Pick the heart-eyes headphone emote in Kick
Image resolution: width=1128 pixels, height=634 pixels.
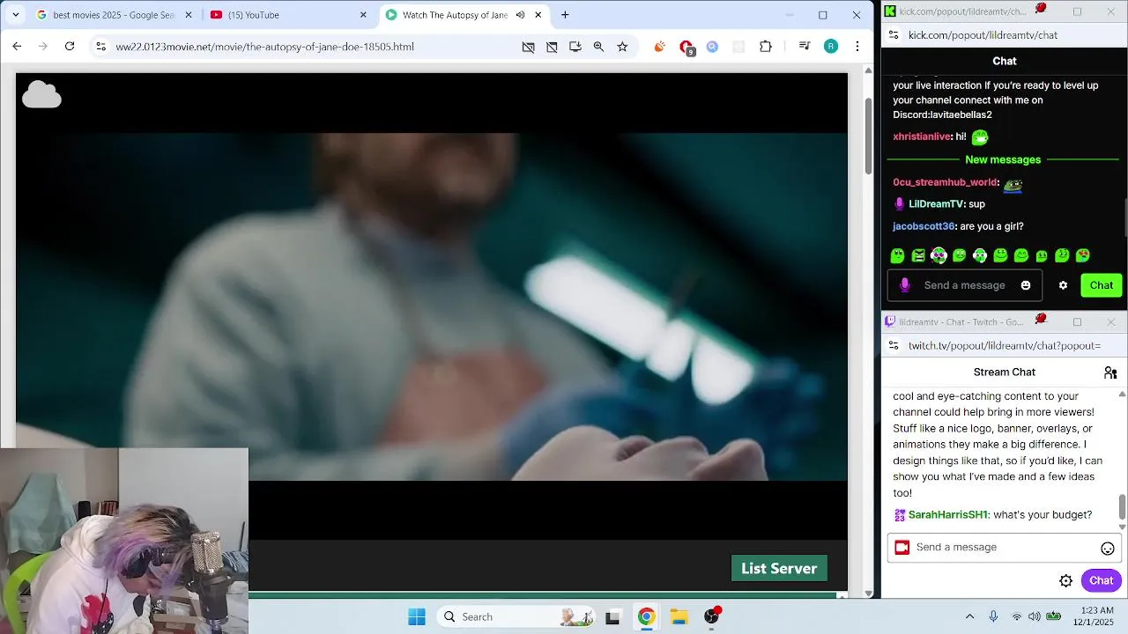(939, 255)
